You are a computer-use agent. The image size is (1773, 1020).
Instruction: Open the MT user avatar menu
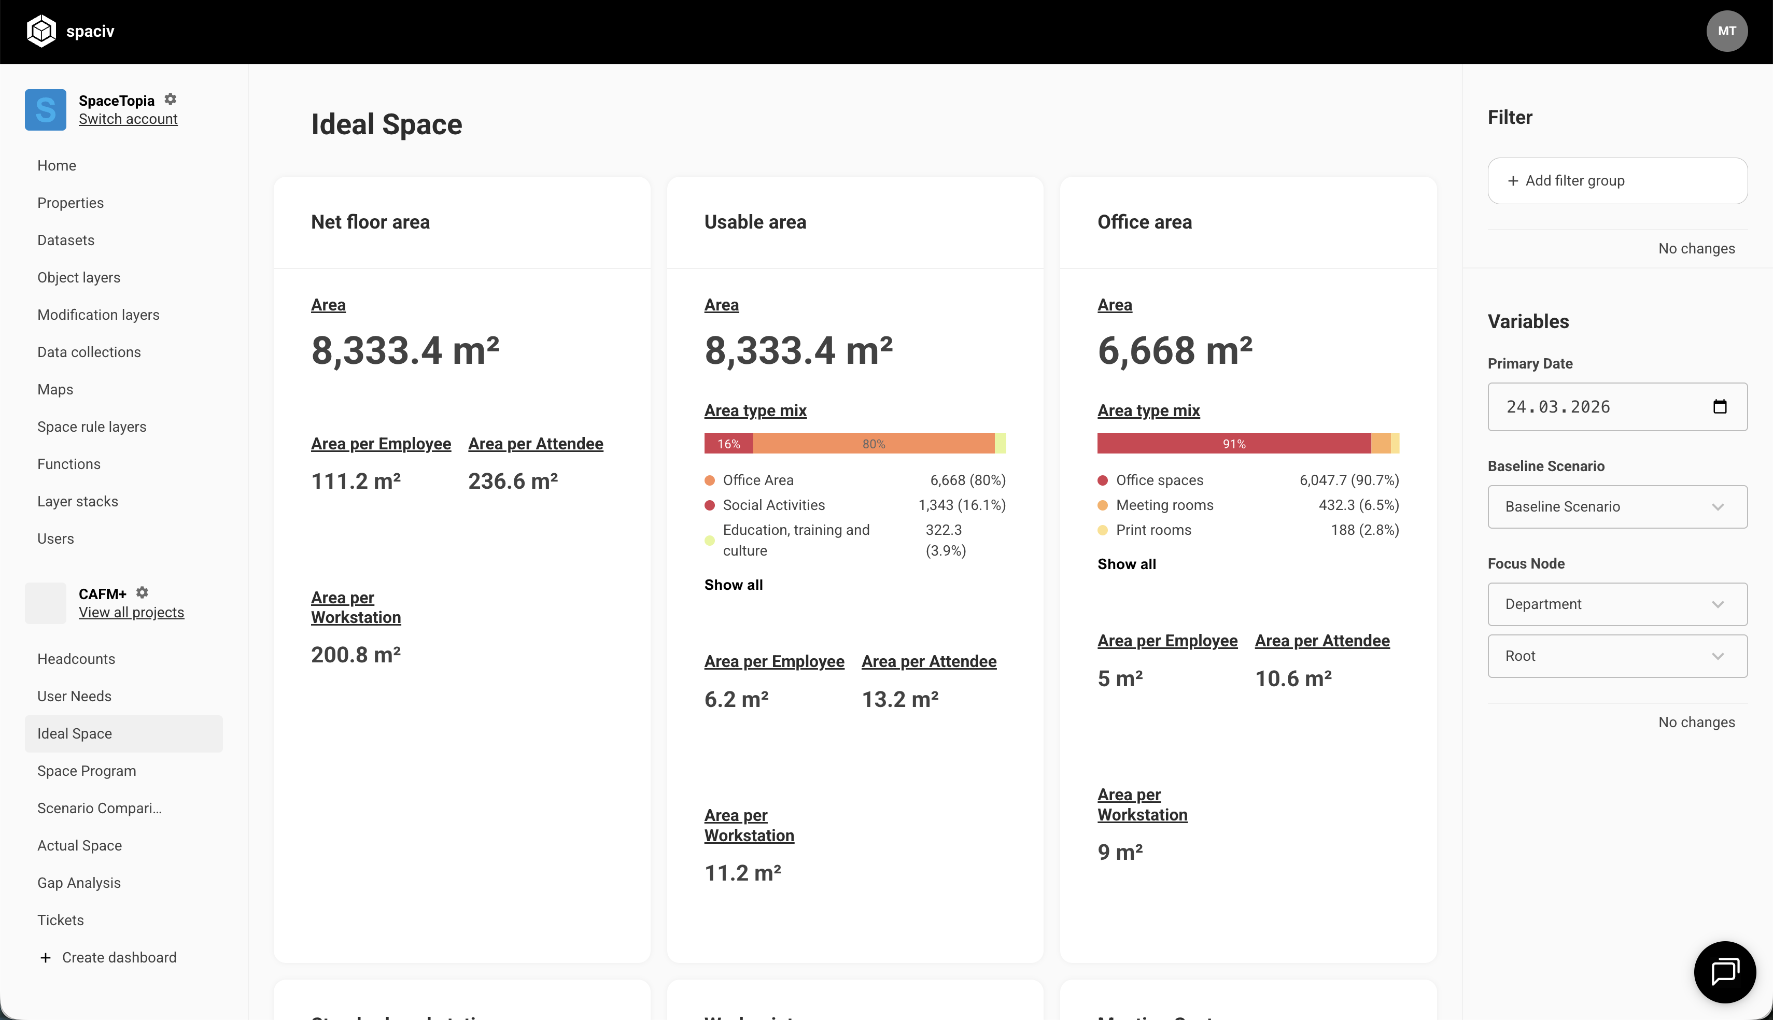pos(1726,31)
